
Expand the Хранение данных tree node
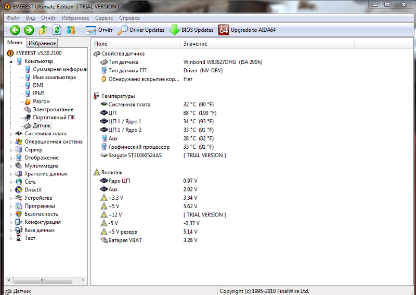(x=11, y=174)
